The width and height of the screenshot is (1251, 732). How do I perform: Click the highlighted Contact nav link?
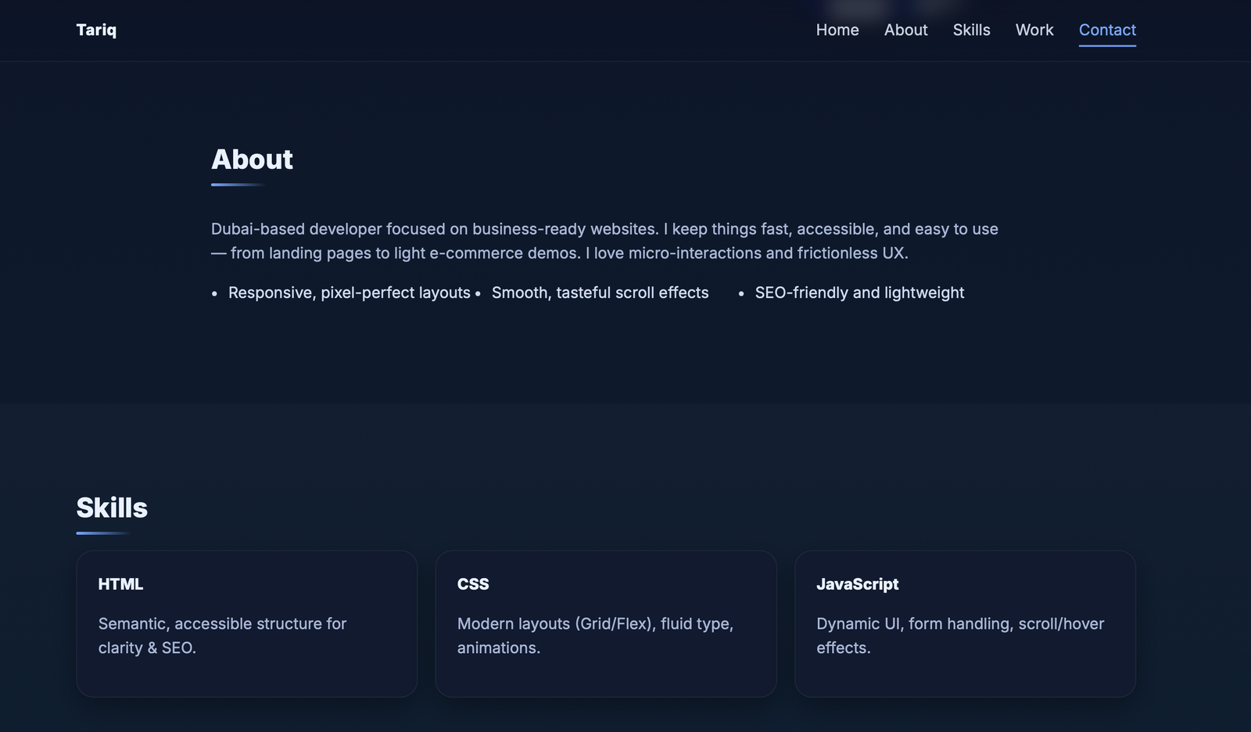tap(1107, 30)
